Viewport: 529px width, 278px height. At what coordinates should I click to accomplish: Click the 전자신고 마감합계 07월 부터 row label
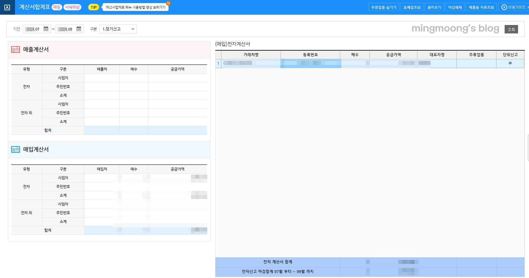click(278, 272)
